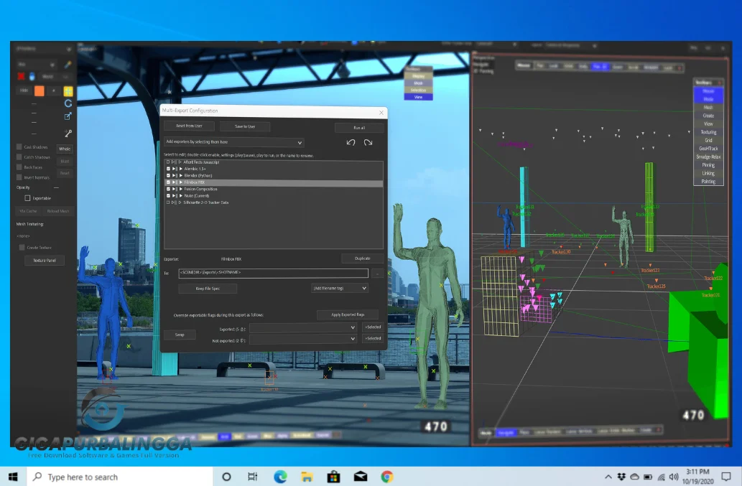Open Painting section in right toolbox
Viewport: 742px width, 486px height.
point(708,182)
